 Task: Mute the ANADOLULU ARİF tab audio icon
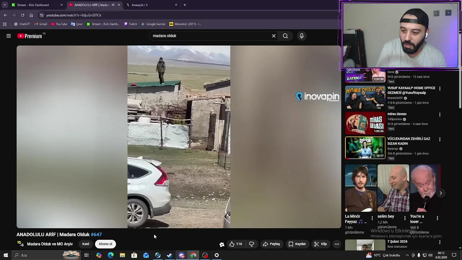click(113, 5)
